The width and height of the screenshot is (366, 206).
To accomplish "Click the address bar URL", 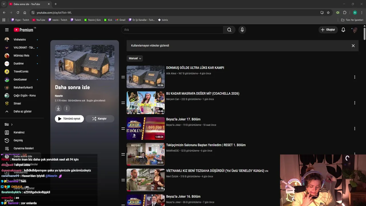I will click(54, 13).
